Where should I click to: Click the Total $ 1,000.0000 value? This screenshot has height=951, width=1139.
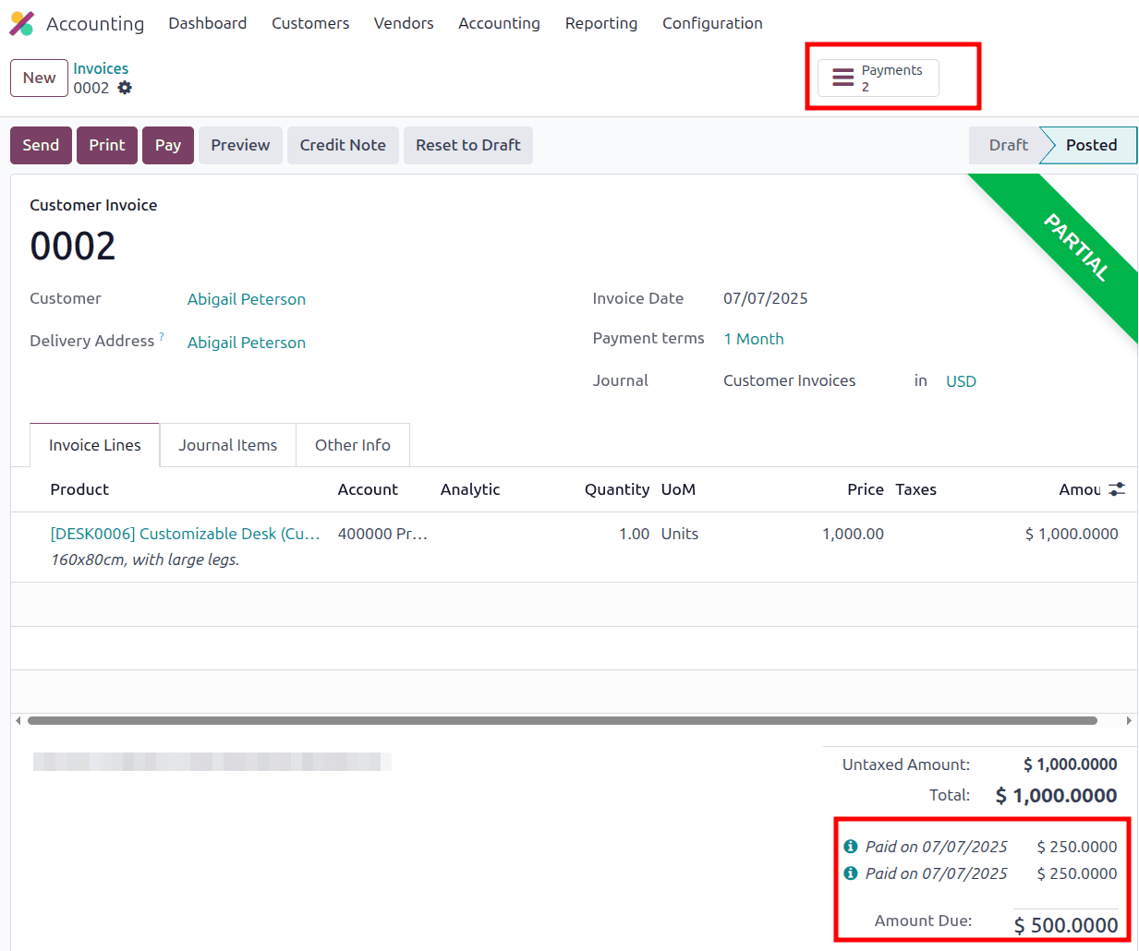click(x=1056, y=795)
